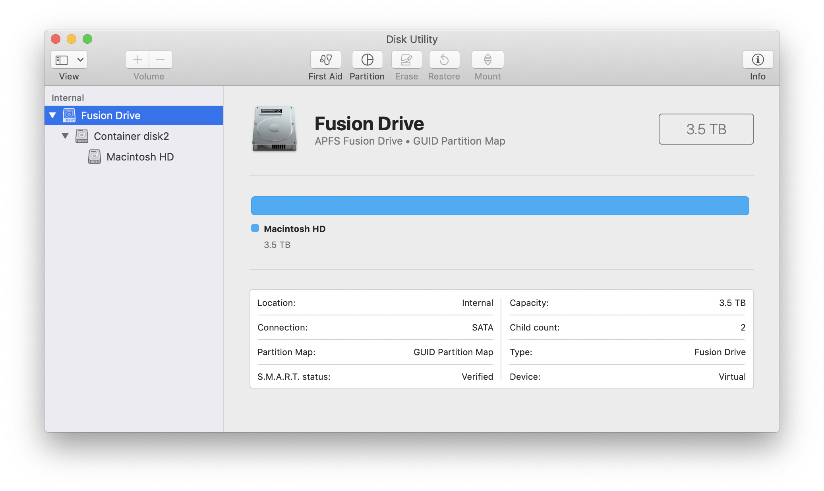
Task: Click the 'View' toolbar label
Action: tap(69, 76)
